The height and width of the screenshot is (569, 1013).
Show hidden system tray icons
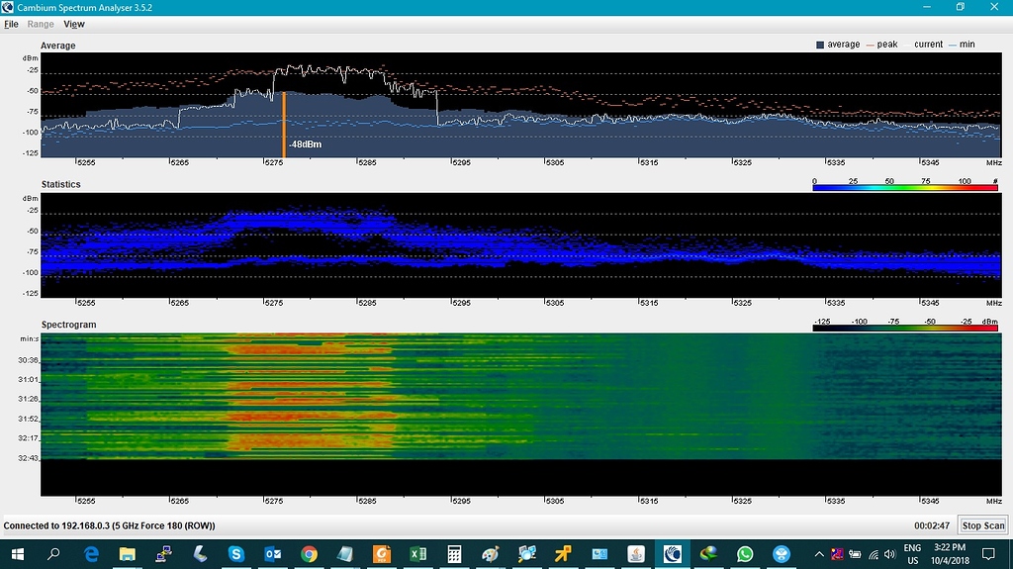pyautogui.click(x=819, y=554)
